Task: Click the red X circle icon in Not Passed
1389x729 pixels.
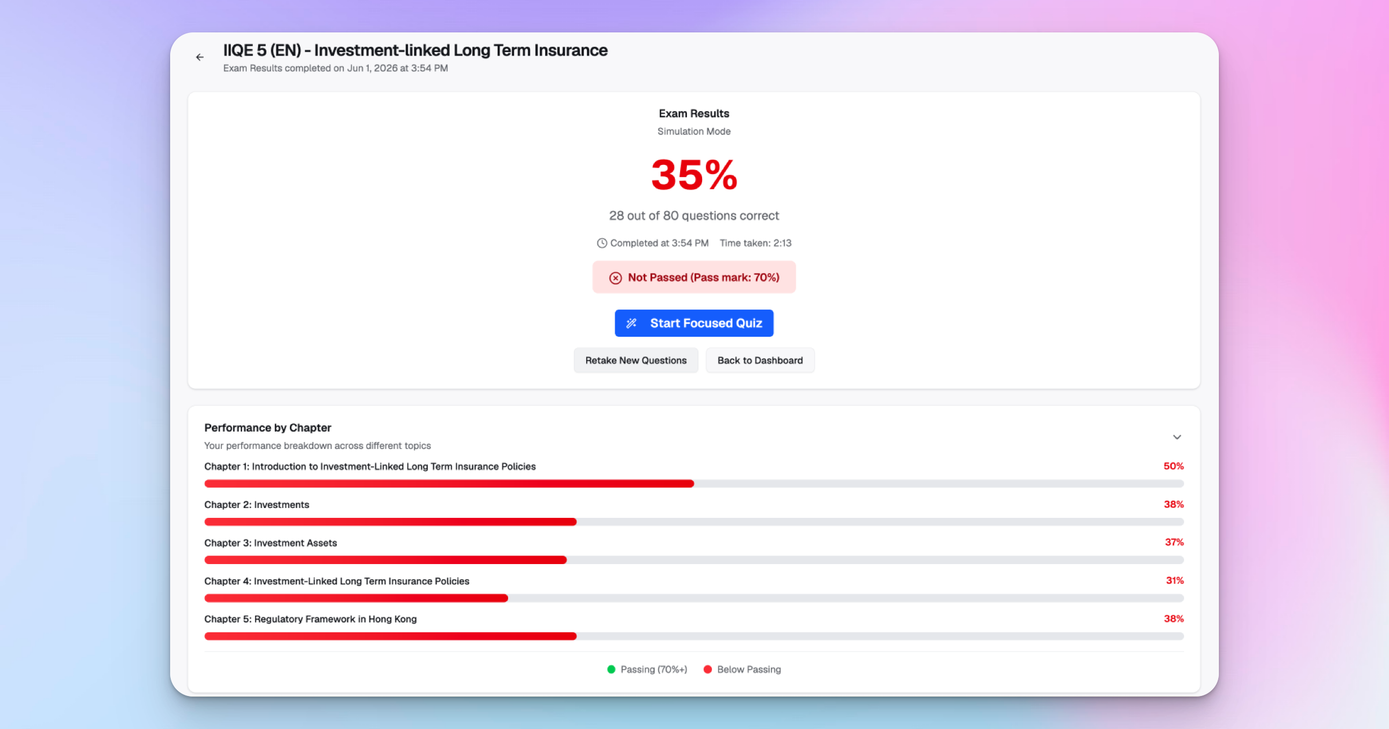Action: [616, 278]
